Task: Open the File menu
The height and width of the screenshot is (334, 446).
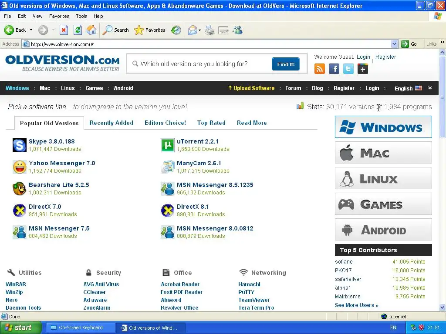Action: [7, 16]
